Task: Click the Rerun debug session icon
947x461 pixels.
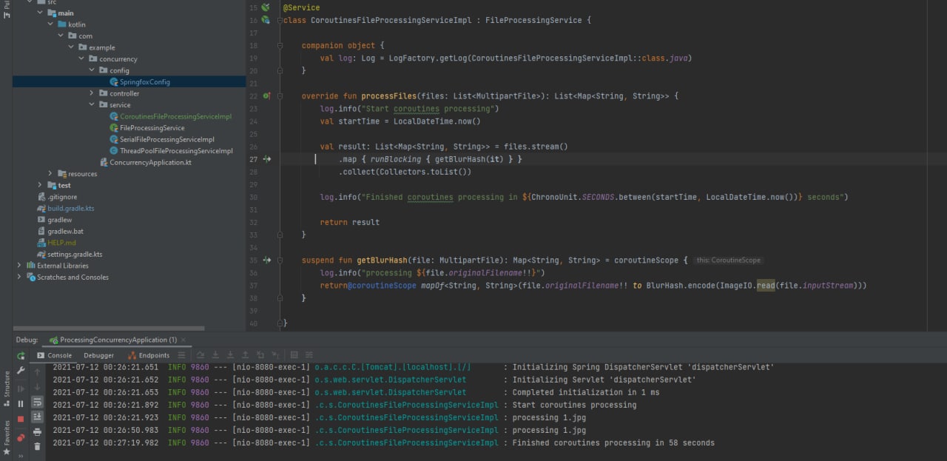Action: [x=21, y=356]
